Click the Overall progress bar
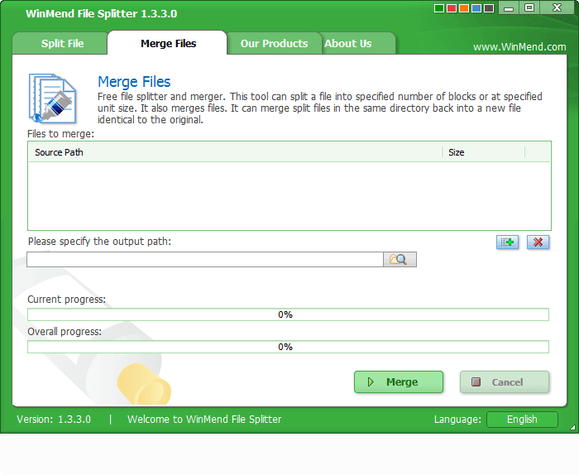Viewport: 579px width, 475px height. click(x=288, y=347)
